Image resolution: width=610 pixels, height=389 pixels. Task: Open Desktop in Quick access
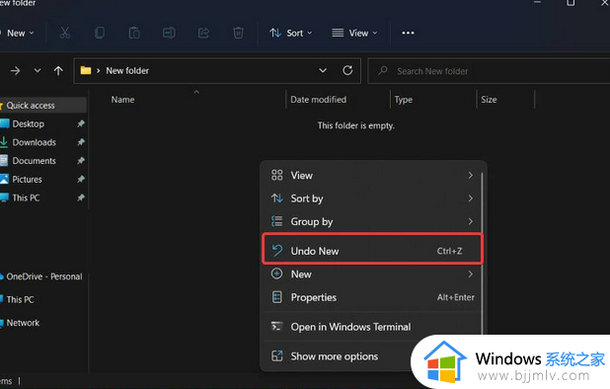click(x=28, y=123)
